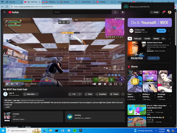
Task: Click the Windows taskbar search box
Action: tap(24, 131)
